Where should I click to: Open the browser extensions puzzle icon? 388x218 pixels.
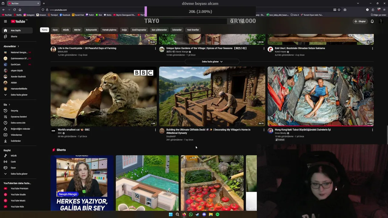coord(373,10)
